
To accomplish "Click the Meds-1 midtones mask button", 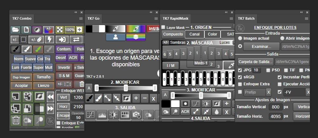I will (201, 63).
